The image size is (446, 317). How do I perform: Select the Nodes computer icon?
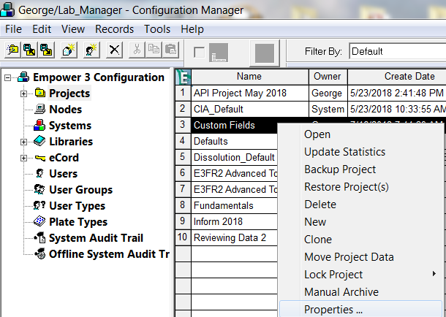coord(39,109)
